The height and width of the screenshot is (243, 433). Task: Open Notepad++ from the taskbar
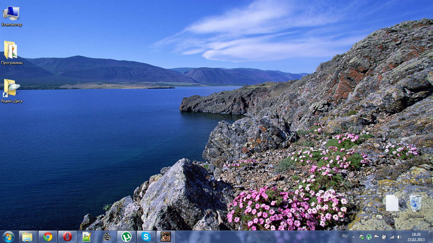87,237
